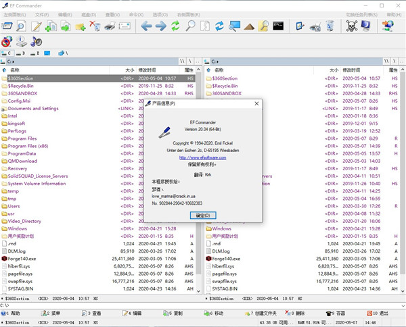
Task: Click the blue back arrow in the toolbar
Action: (x=145, y=26)
